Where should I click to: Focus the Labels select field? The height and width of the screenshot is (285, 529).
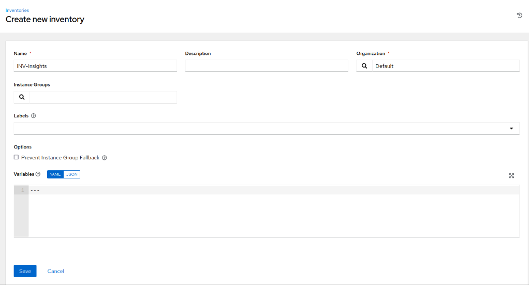coord(267,128)
